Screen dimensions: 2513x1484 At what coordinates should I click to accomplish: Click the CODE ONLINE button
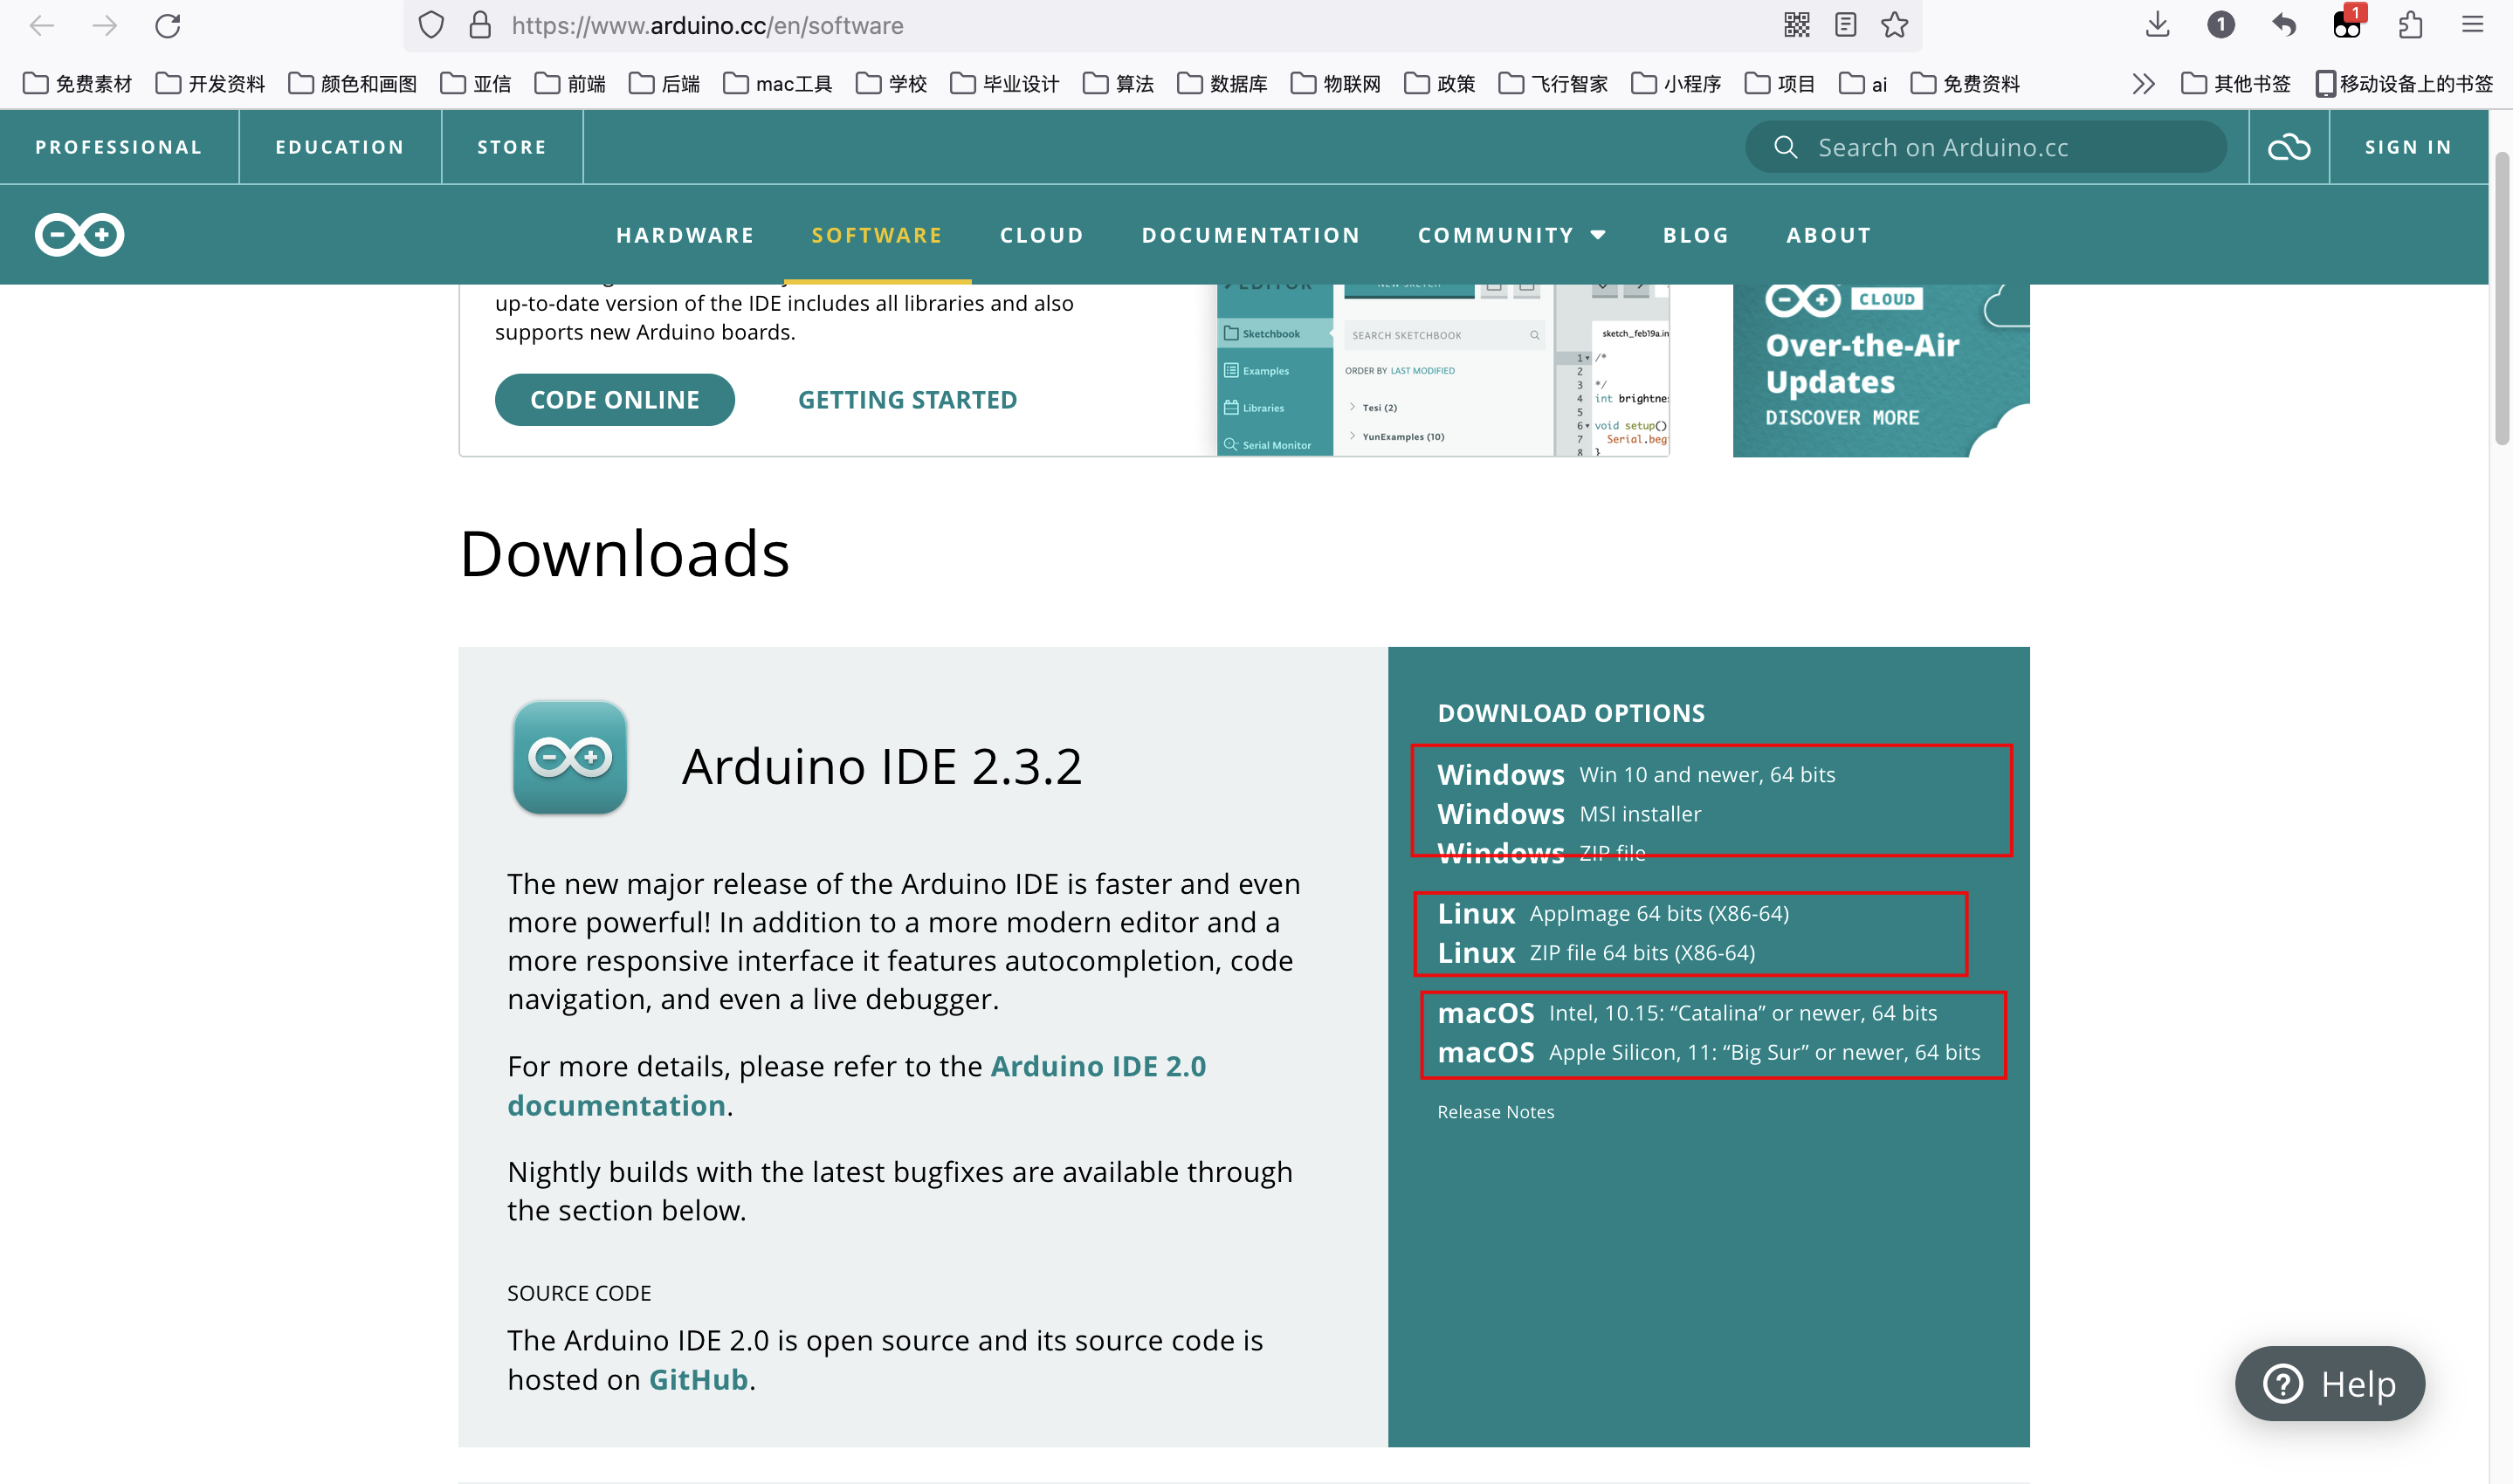click(x=614, y=400)
